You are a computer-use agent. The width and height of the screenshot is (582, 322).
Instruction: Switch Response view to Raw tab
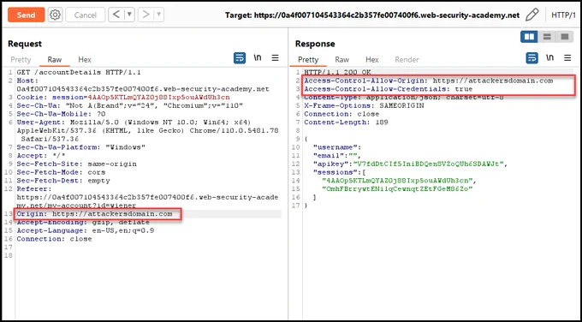[341, 59]
